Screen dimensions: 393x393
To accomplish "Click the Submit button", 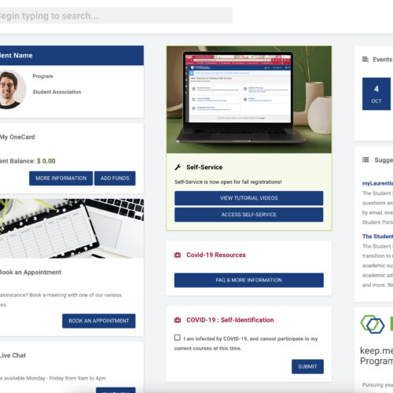I will coord(307,366).
